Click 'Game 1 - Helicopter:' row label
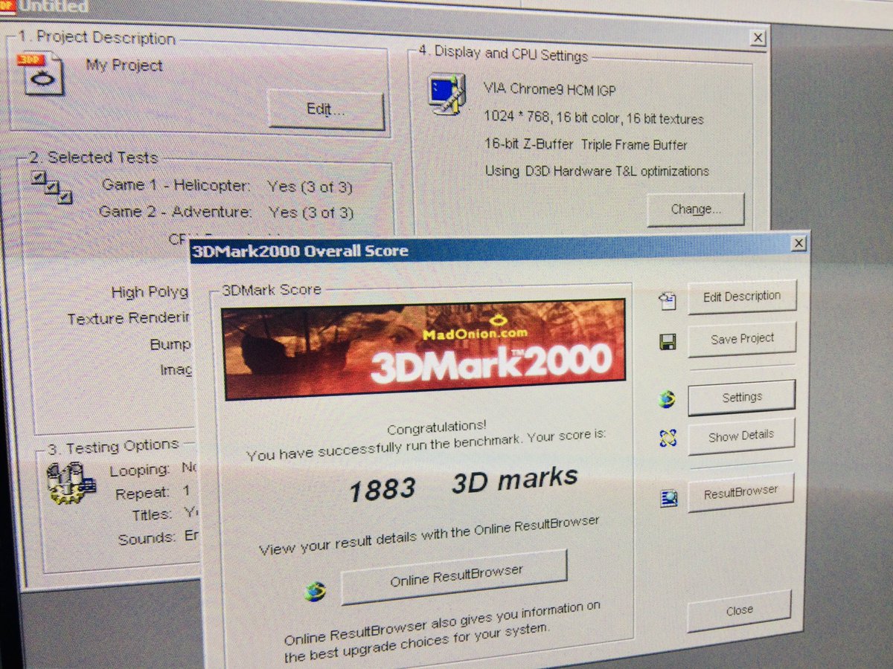Viewport: 893px width, 669px height. pyautogui.click(x=176, y=185)
